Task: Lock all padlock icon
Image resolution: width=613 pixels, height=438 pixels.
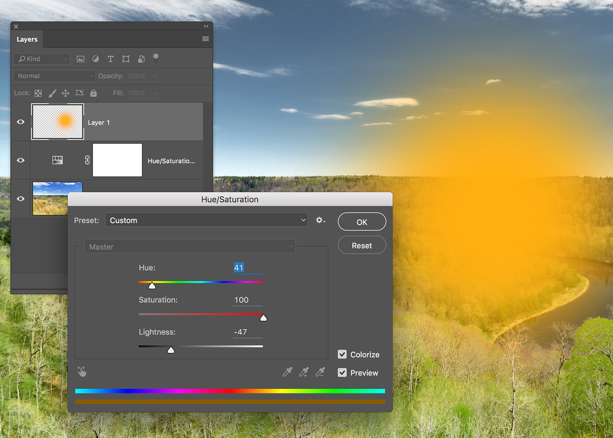Action: pos(93,93)
